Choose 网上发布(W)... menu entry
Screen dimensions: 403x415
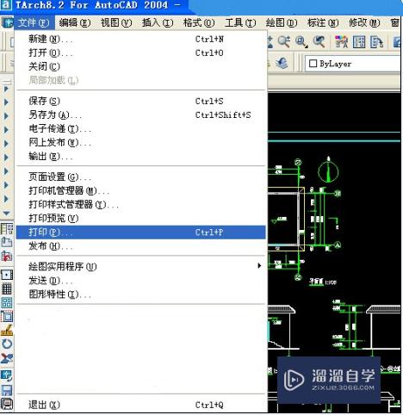click(140, 142)
